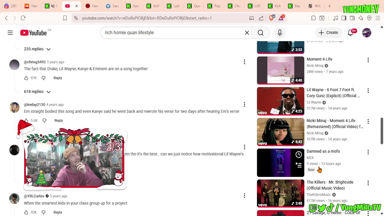Open the @keday2130 profile avatar
384x216 pixels.
click(x=14, y=107)
